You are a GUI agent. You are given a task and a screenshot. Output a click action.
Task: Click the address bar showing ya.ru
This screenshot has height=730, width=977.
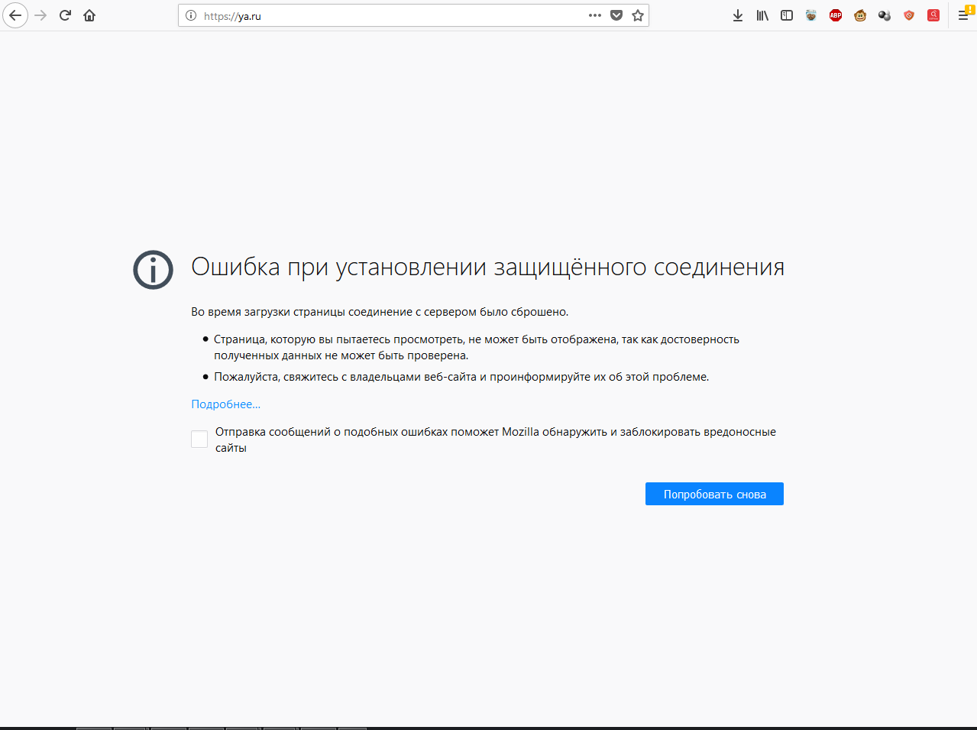click(344, 15)
